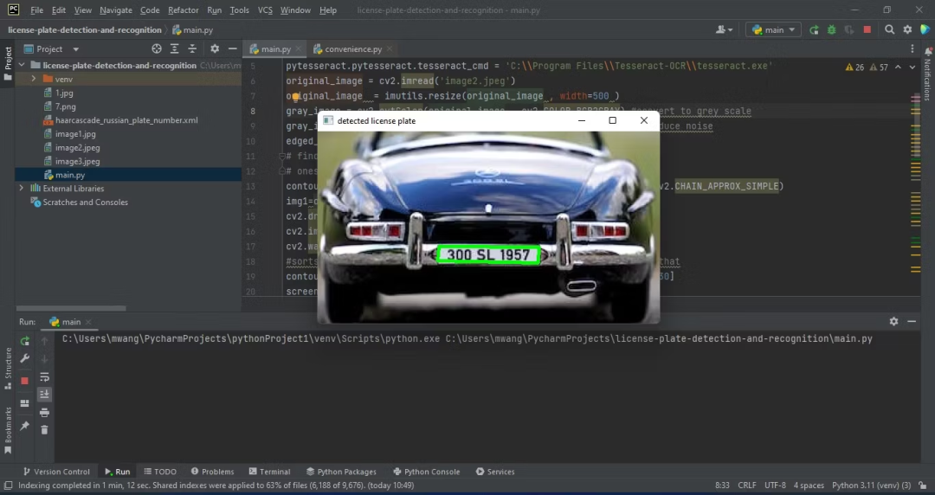Close the main run tab

click(x=88, y=322)
